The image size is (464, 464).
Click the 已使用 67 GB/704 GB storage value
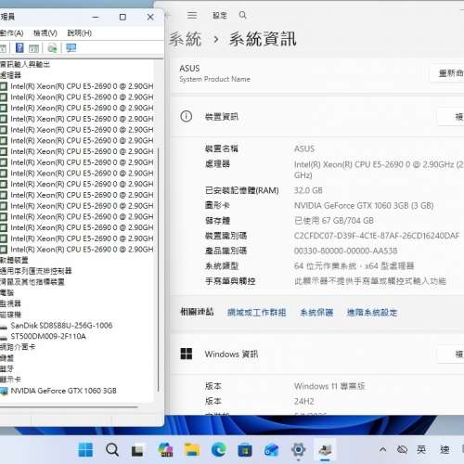pyautogui.click(x=334, y=221)
